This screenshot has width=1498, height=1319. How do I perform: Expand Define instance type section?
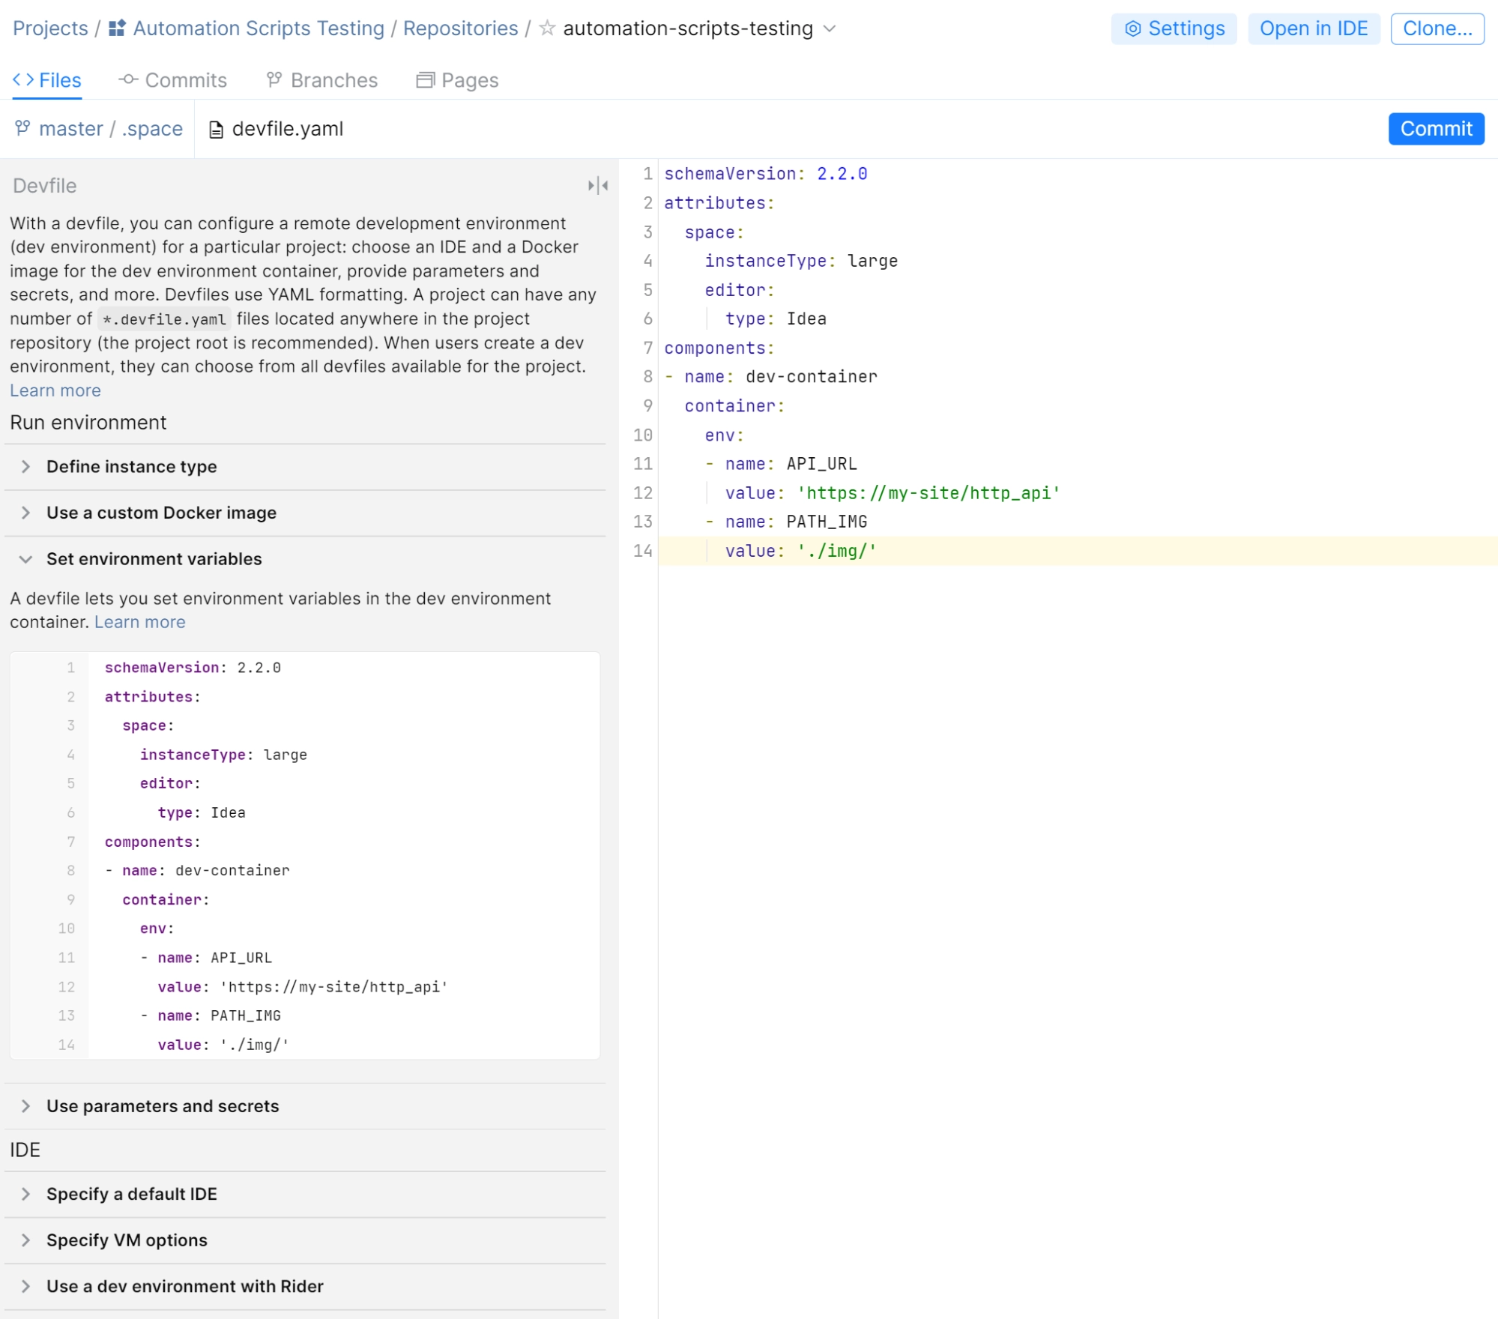[x=305, y=467]
